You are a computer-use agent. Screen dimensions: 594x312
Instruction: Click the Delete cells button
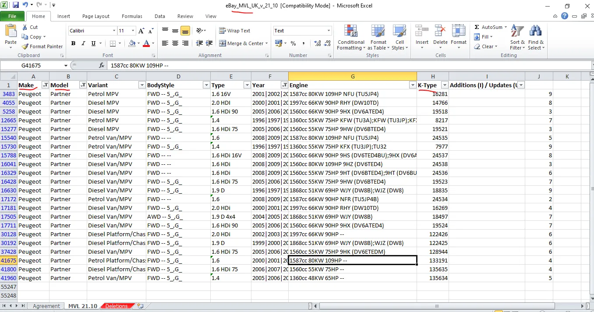tap(440, 36)
